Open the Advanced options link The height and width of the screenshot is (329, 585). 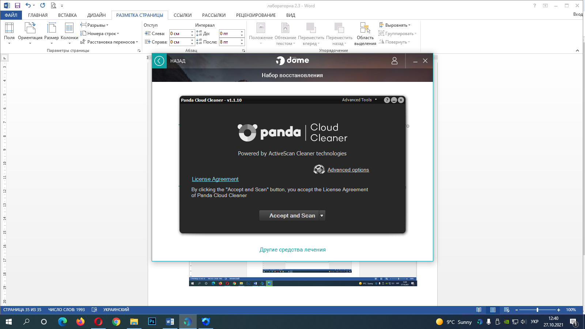coord(348,170)
